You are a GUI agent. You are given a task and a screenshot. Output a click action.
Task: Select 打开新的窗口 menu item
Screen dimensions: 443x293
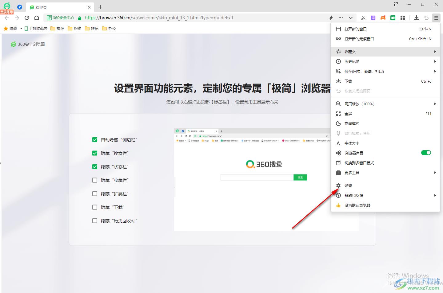pyautogui.click(x=385, y=29)
